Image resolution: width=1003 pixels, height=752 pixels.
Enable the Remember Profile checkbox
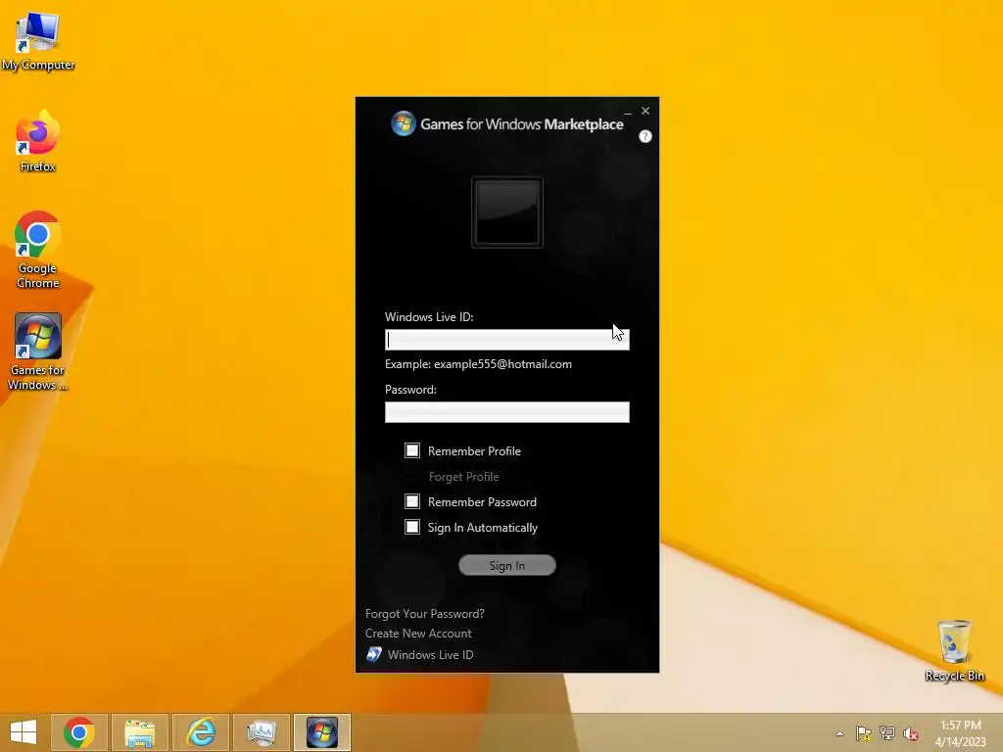[412, 450]
